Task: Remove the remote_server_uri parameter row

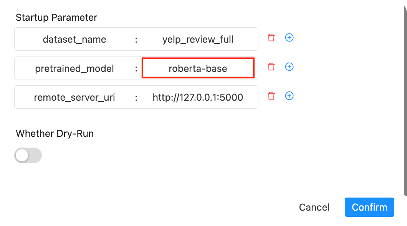Action: point(271,96)
